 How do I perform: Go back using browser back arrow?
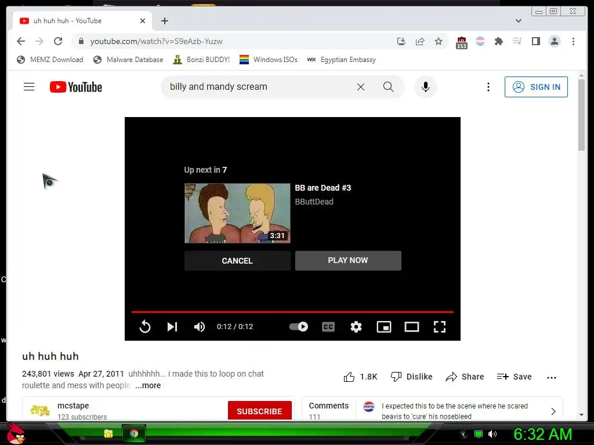click(21, 41)
